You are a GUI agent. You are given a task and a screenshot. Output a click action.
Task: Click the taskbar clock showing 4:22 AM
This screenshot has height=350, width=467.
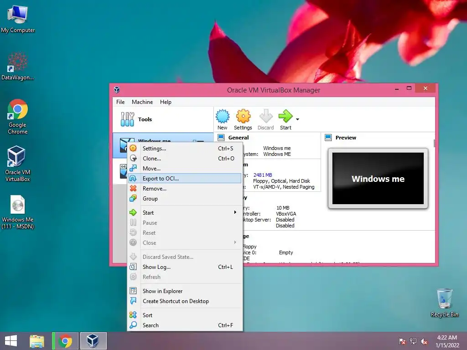coord(447,341)
